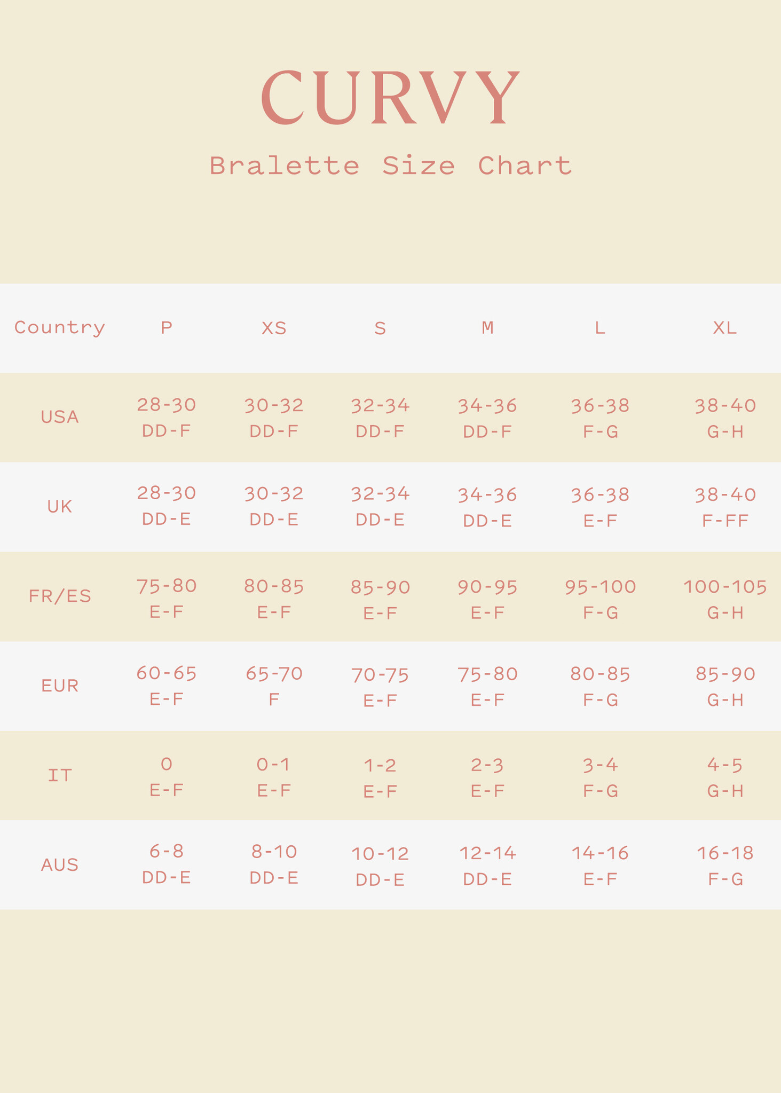Screen dimensions: 781x1093
Task: Select the EUR row label
Action: tap(59, 686)
